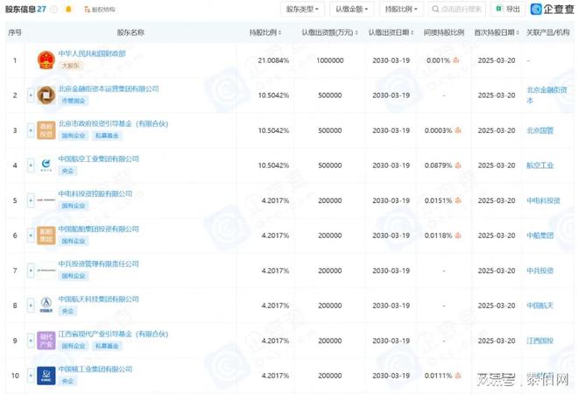Open shareholder 中国船舶集团投资有限公司
Viewport: 578px width, 394px height.
(98, 229)
